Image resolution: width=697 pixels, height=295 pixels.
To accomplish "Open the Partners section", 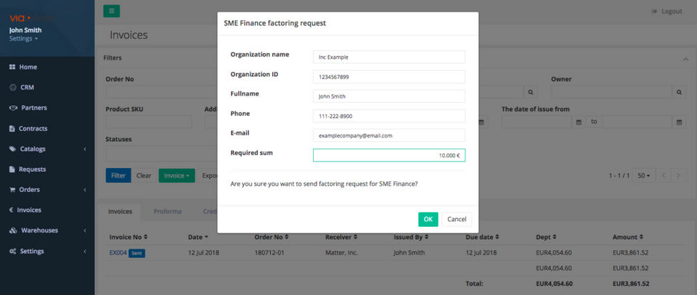I will pyautogui.click(x=33, y=108).
